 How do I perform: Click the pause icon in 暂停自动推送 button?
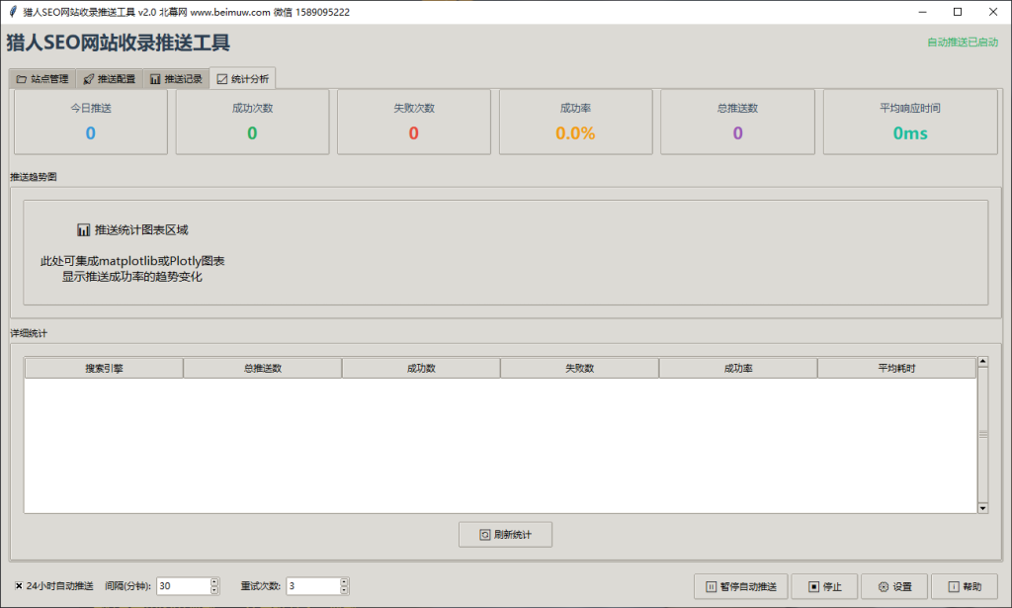pos(711,587)
